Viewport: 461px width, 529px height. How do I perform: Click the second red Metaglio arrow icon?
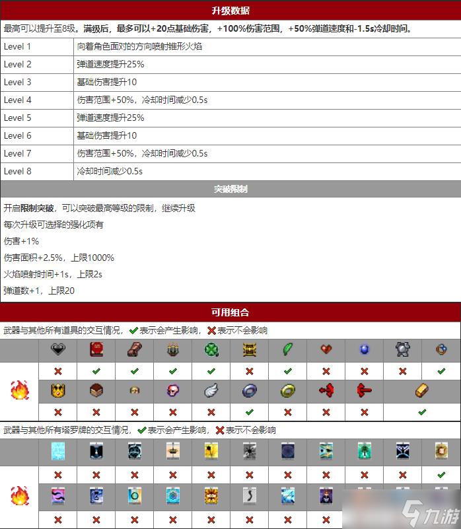[365, 391]
